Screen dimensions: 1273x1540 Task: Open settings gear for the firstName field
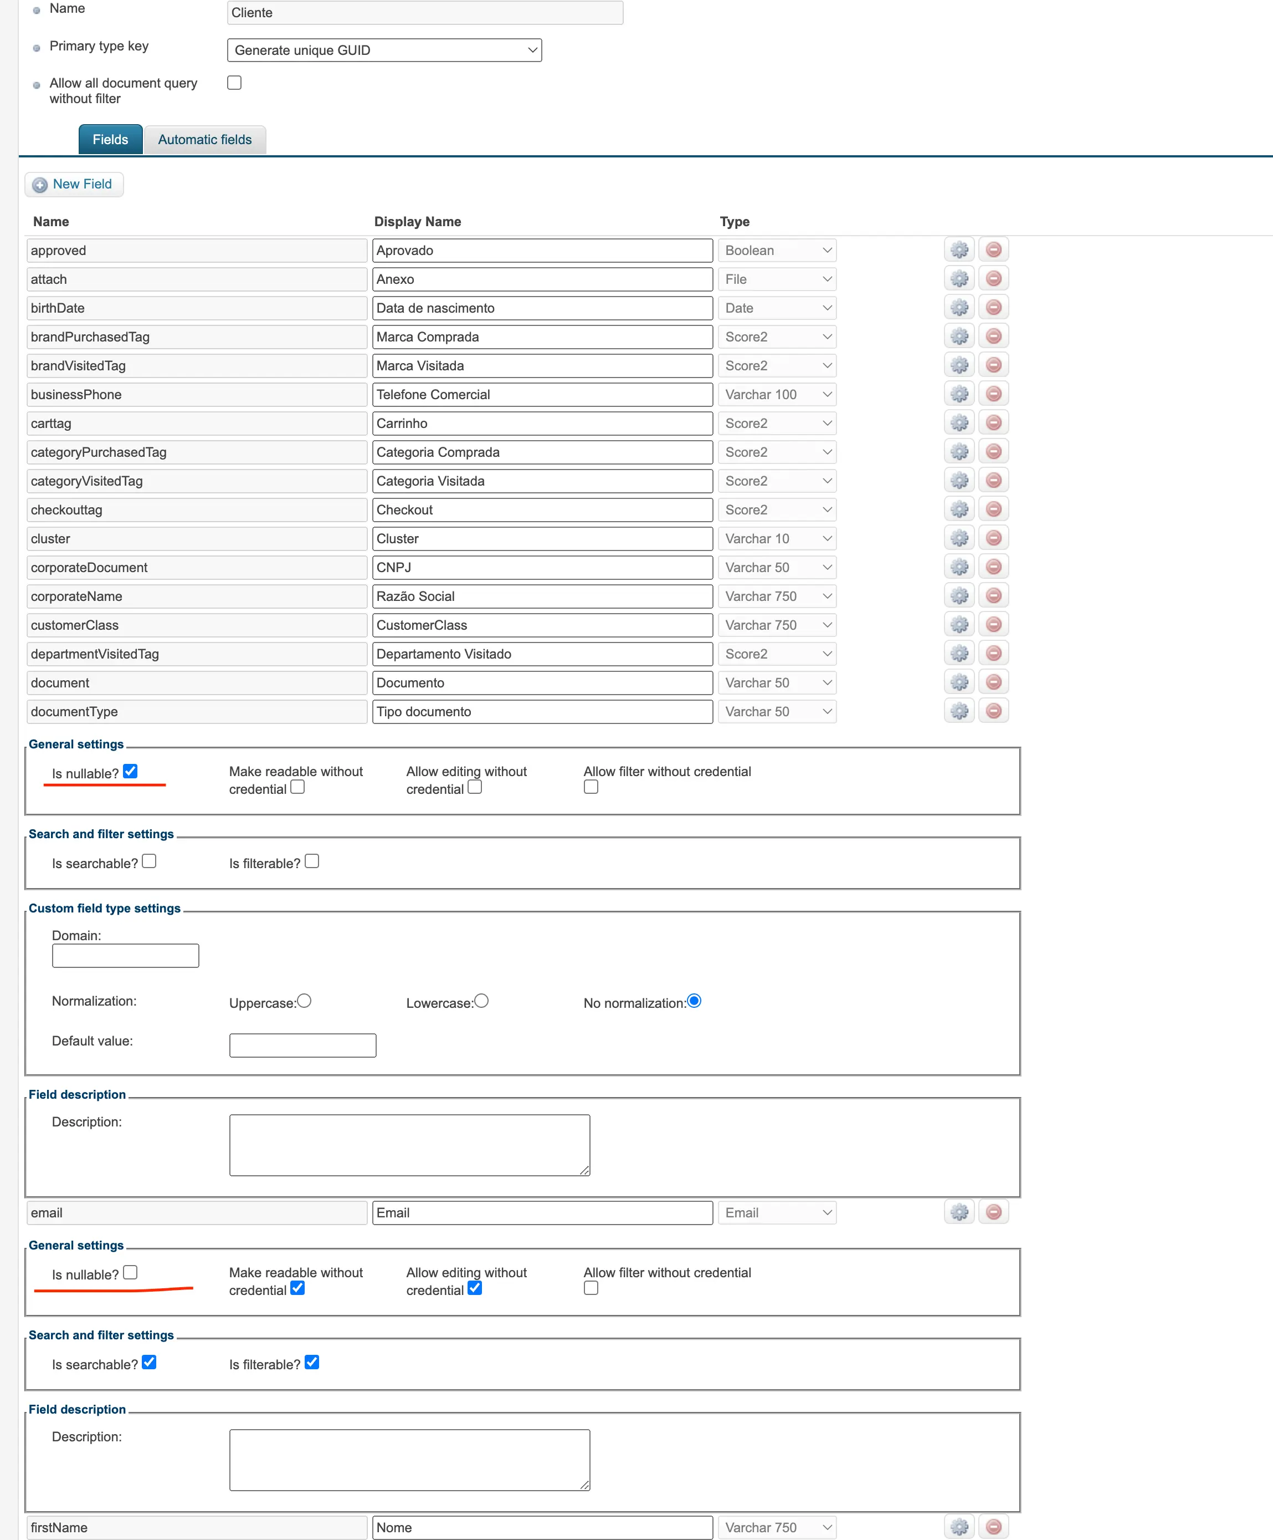[x=958, y=1527]
